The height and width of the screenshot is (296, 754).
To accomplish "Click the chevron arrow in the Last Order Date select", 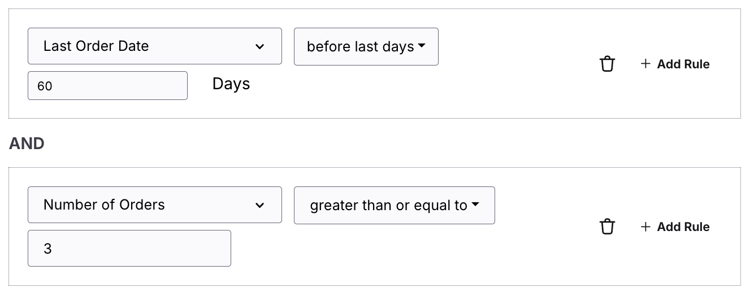I will click(x=259, y=46).
